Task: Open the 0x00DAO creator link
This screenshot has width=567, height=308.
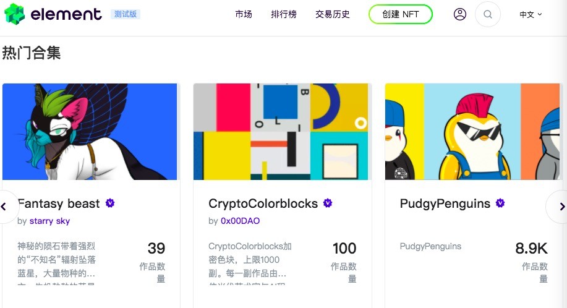Action: [x=240, y=221]
